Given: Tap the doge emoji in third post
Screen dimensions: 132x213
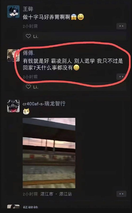Looking at the screenshot, I should [26, 112].
